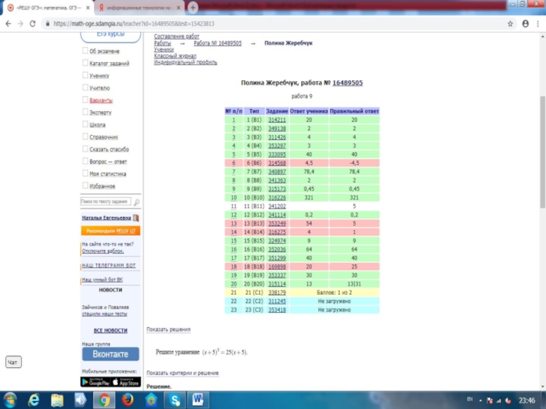Viewport: 546px width, 409px height.
Task: Click the Рекомендуем РЕШУ ЦТ banner
Action: coord(111,231)
